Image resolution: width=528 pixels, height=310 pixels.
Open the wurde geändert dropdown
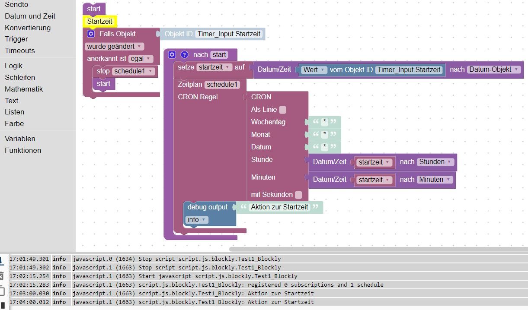(x=115, y=46)
